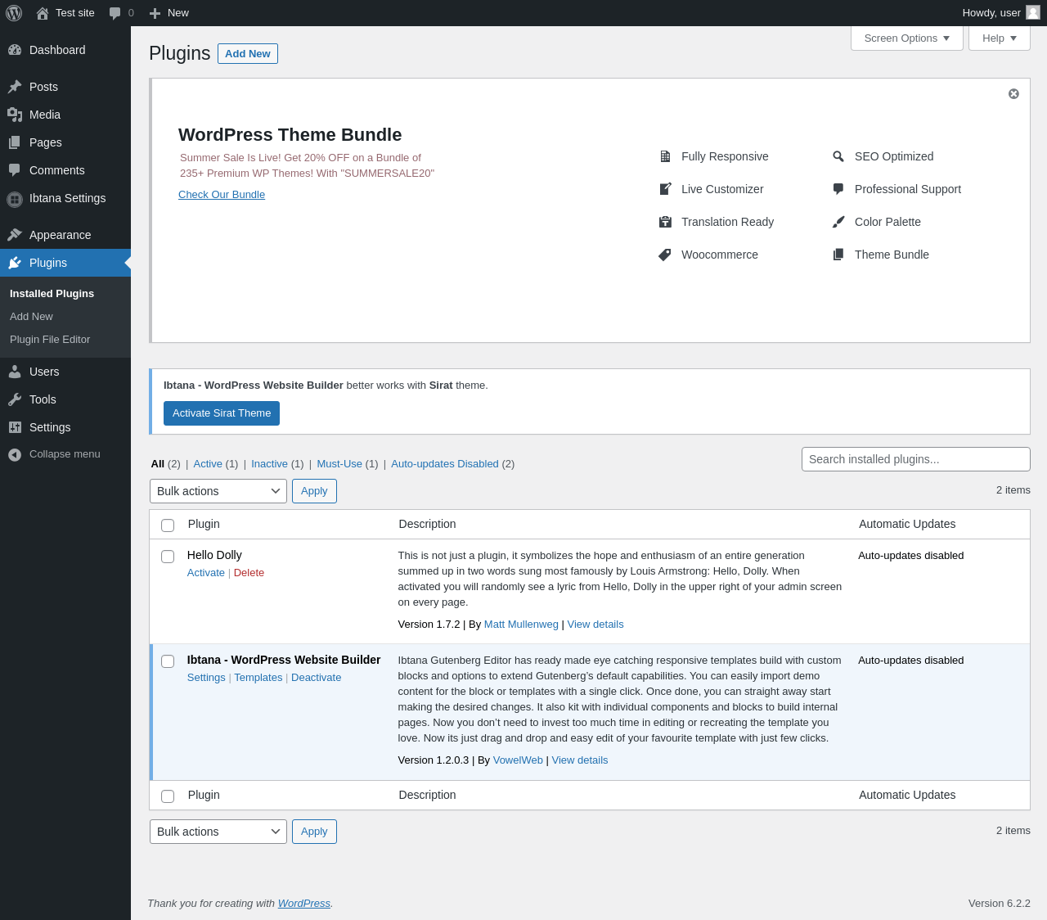This screenshot has height=920, width=1047.
Task: Open Ibtana plugin Settings link
Action: pos(206,678)
